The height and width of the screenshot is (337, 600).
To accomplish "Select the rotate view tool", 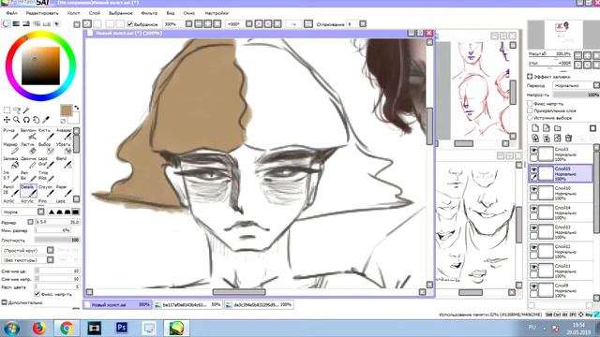I will coord(26,120).
